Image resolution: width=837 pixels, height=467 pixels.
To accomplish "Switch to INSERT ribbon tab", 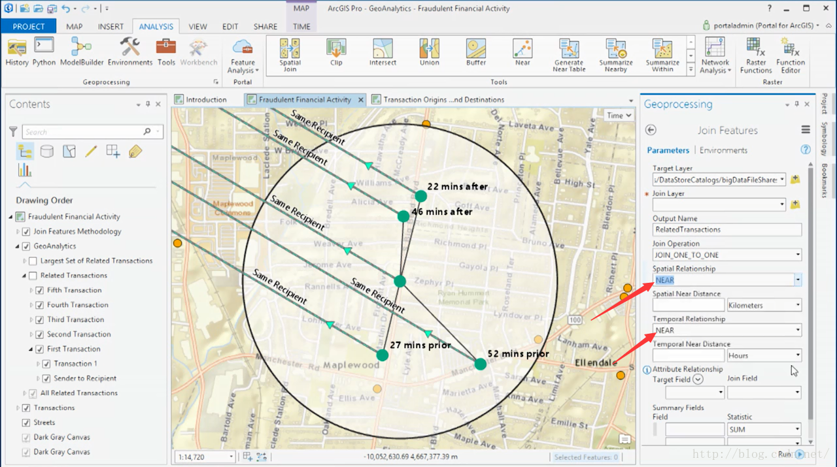I will click(x=111, y=27).
